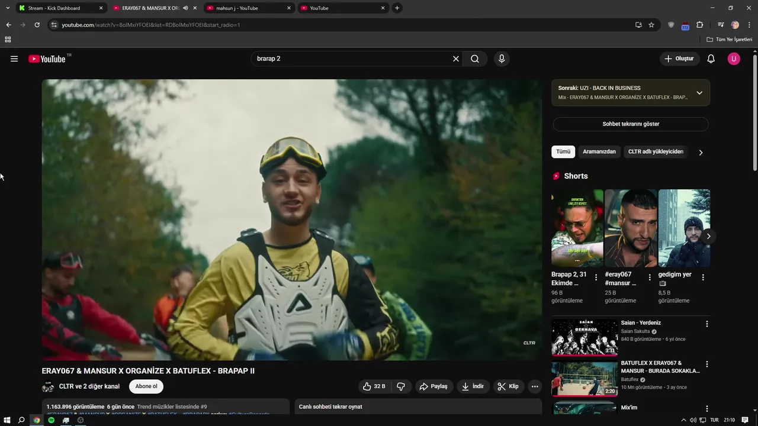Open options for '#eray067 #mansur' short
The height and width of the screenshot is (426, 758).
[x=650, y=277]
